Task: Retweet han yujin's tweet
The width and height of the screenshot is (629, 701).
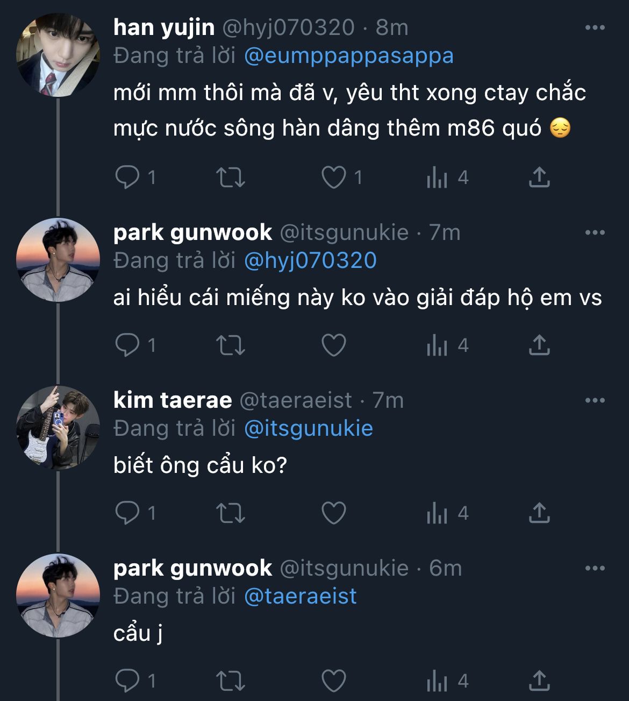Action: point(230,177)
